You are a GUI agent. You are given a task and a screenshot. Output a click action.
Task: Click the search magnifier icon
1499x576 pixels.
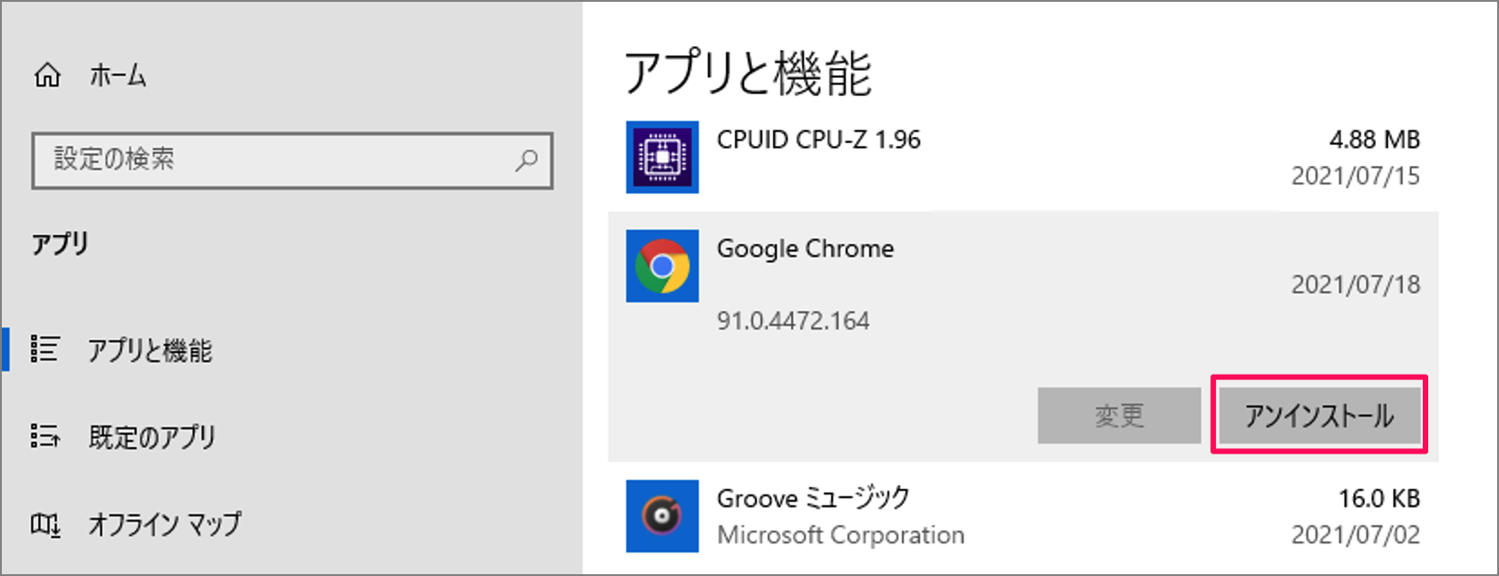click(527, 161)
